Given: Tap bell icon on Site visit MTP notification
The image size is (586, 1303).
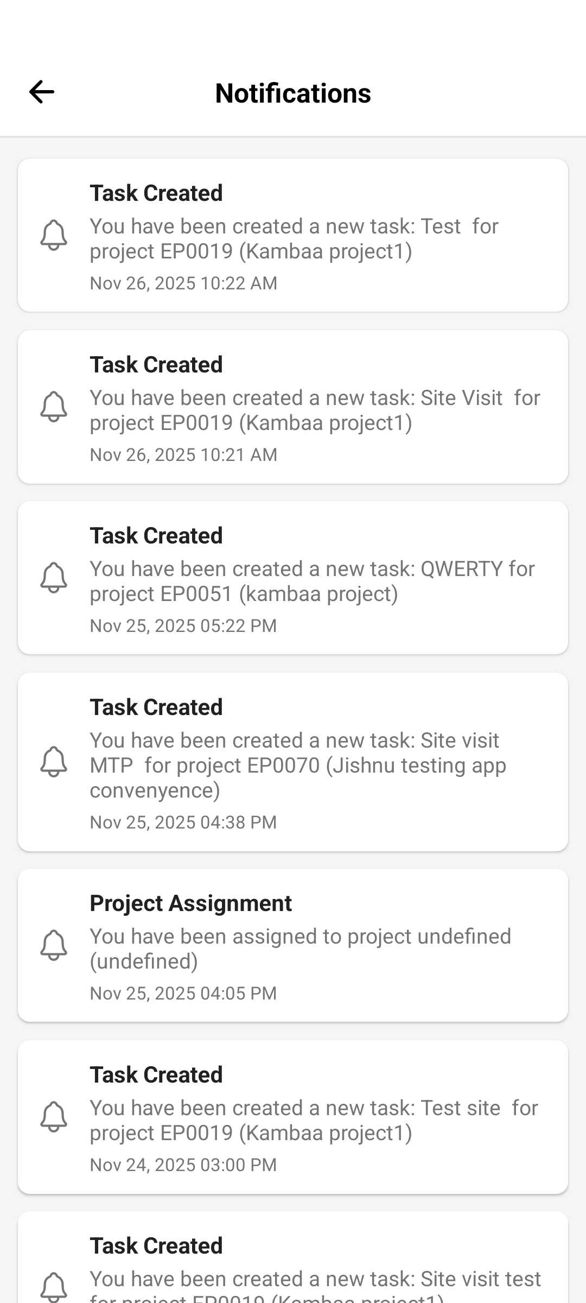Looking at the screenshot, I should [54, 762].
